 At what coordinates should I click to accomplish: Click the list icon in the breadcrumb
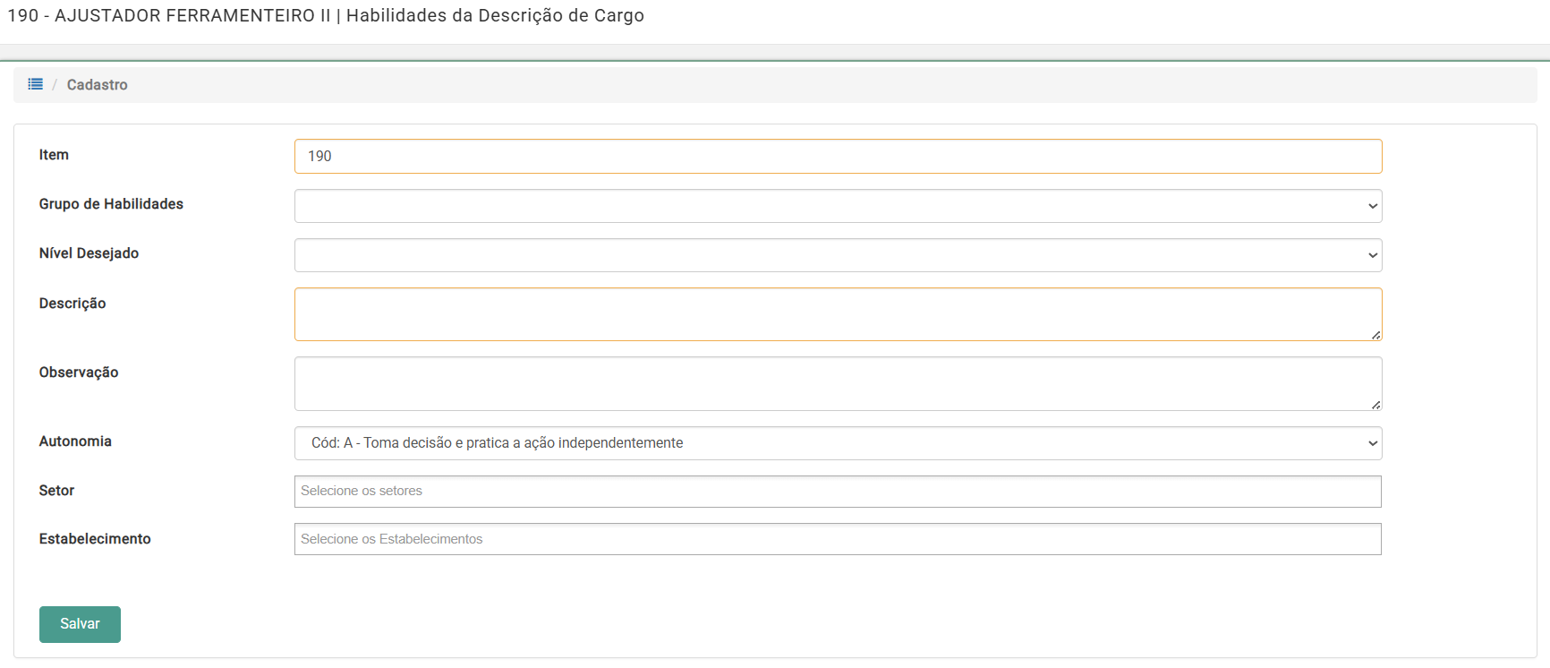pyautogui.click(x=36, y=84)
